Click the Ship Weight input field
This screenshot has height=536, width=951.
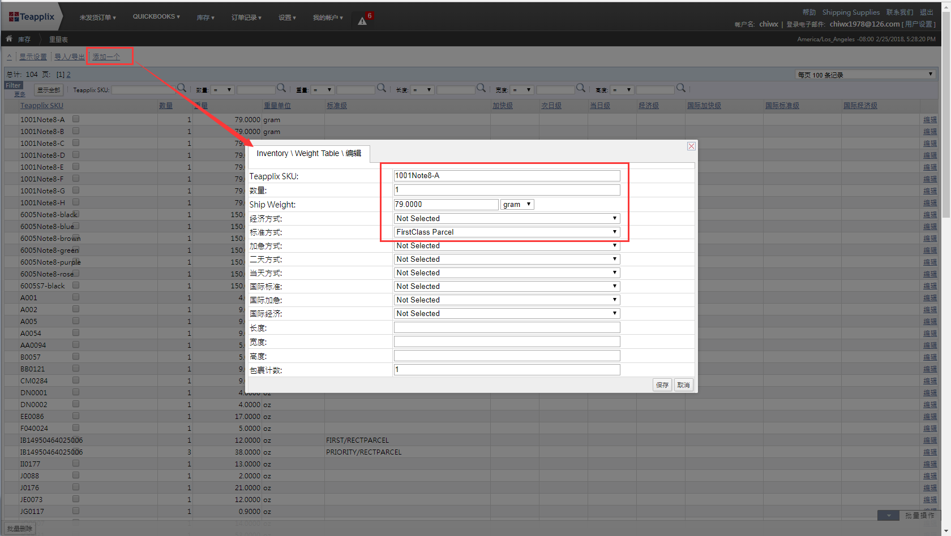click(446, 204)
